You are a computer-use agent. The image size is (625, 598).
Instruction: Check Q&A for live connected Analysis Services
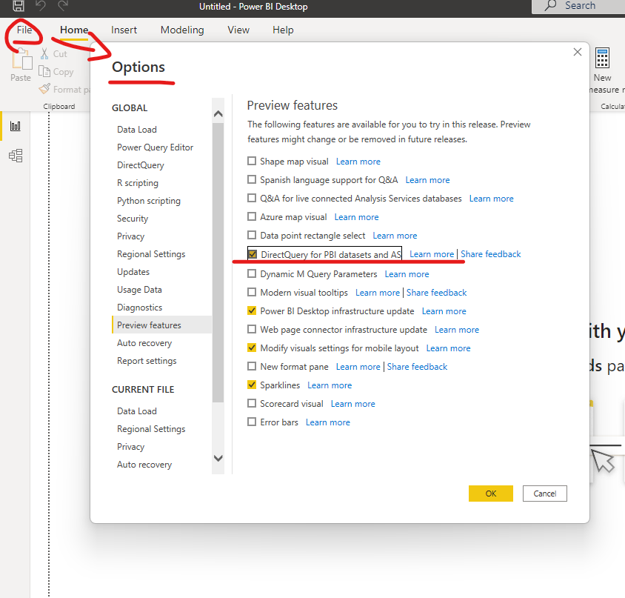click(252, 198)
